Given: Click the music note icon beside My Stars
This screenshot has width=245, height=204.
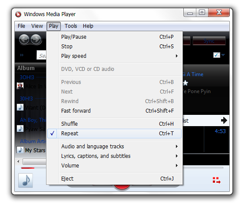Looking at the screenshot, I should 20,150.
